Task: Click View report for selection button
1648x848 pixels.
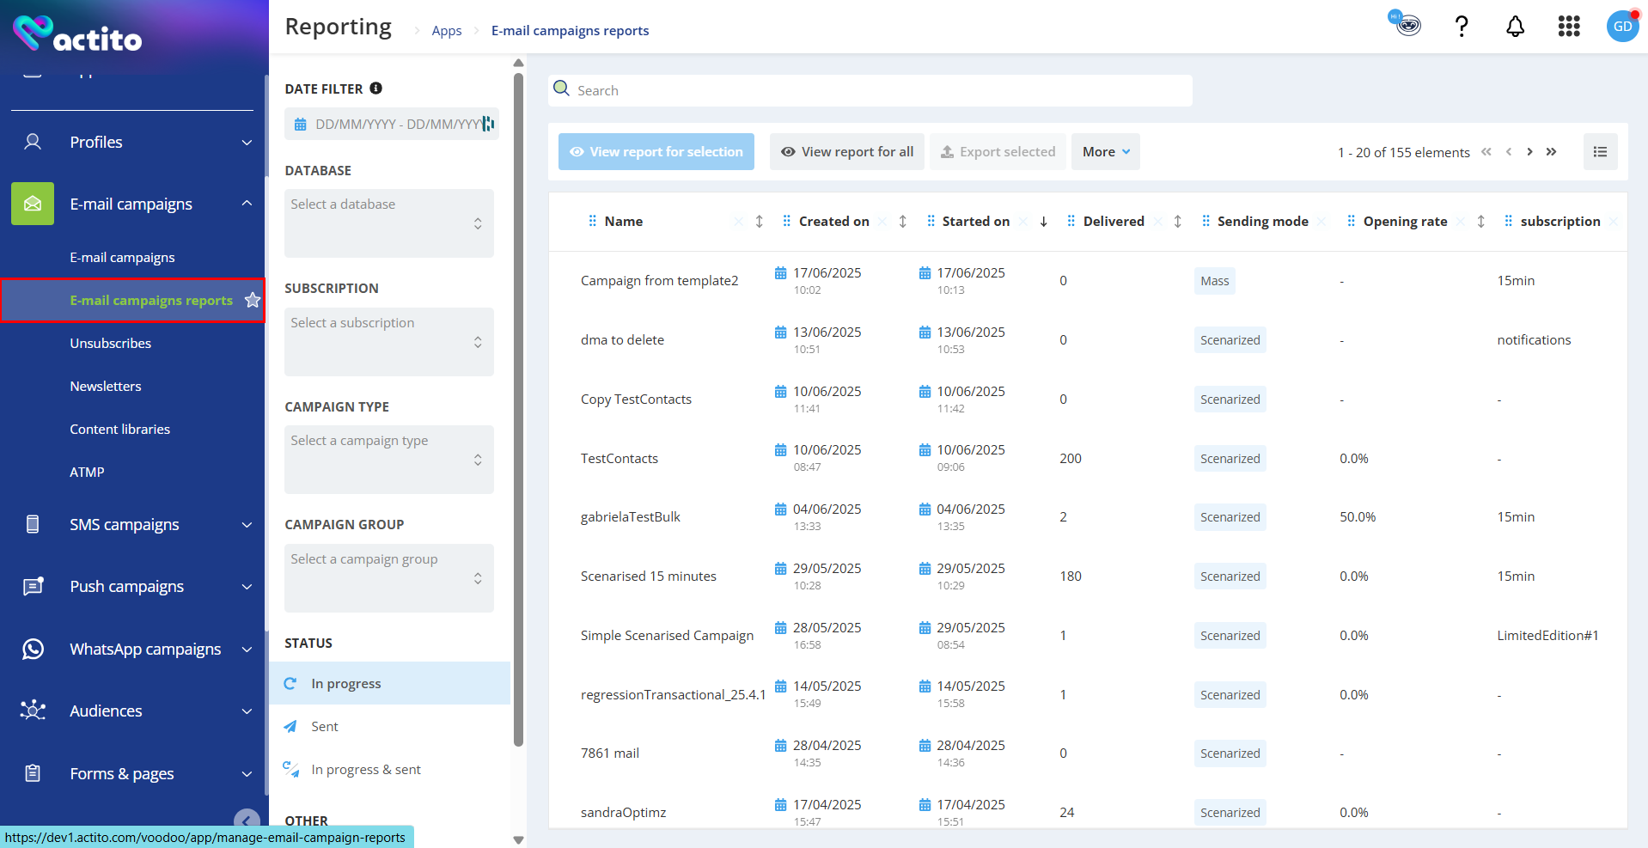Action: 656,151
